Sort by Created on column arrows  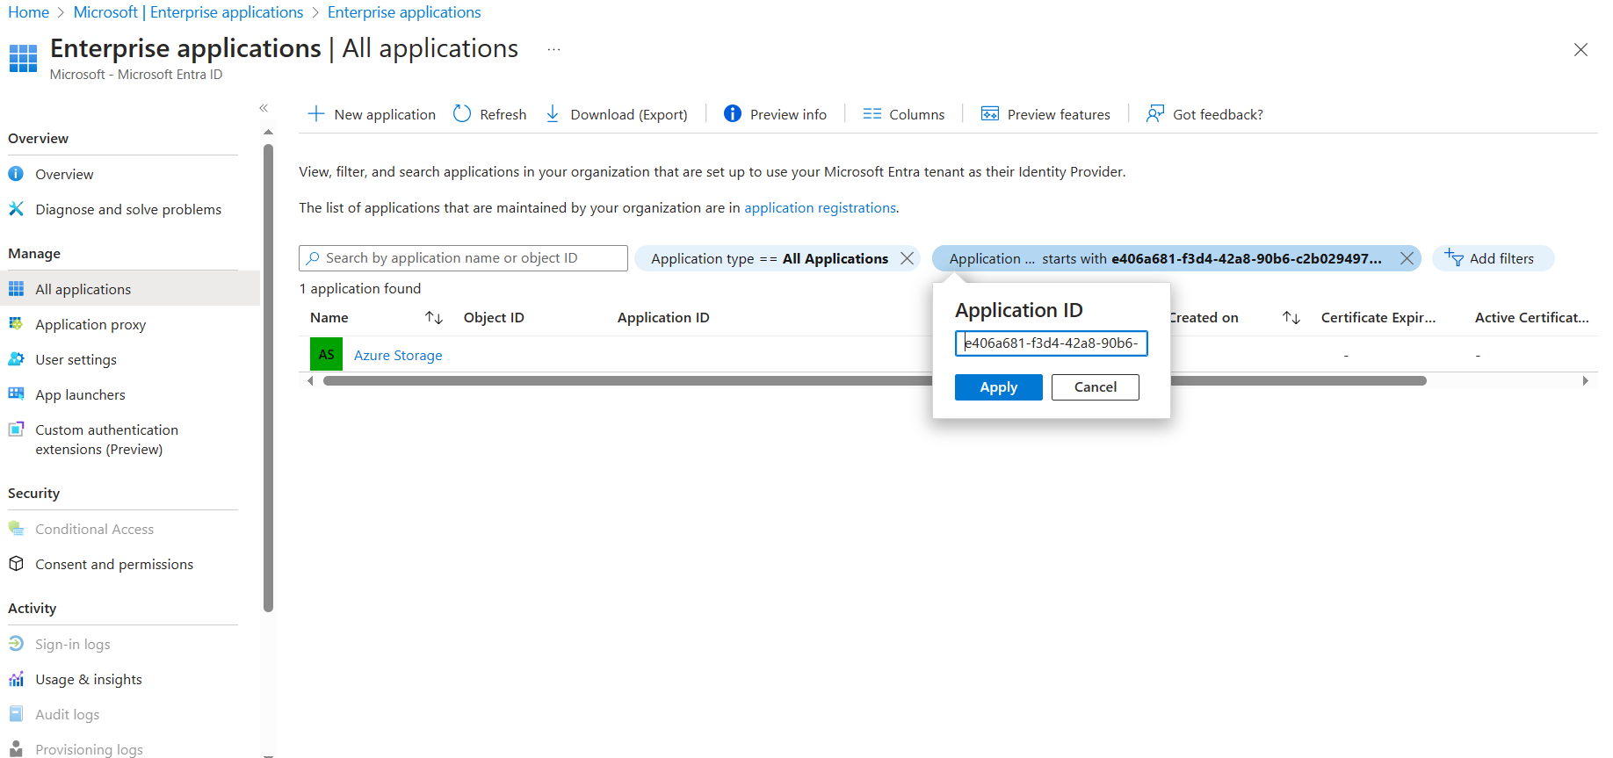coord(1291,317)
